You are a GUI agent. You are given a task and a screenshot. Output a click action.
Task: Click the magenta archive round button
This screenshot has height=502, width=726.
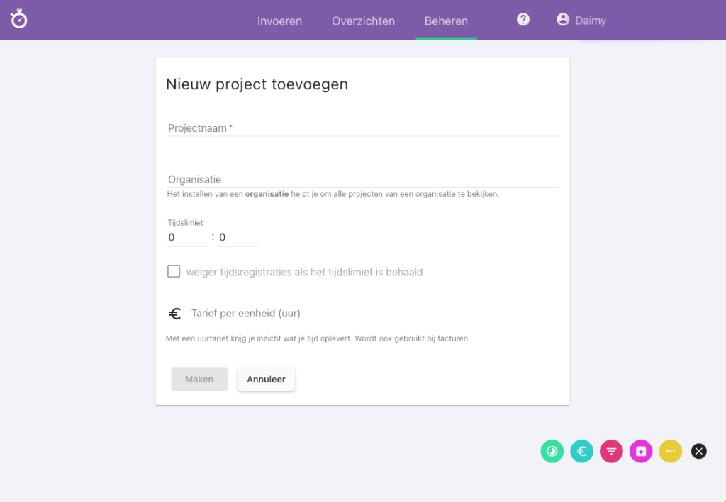point(641,451)
